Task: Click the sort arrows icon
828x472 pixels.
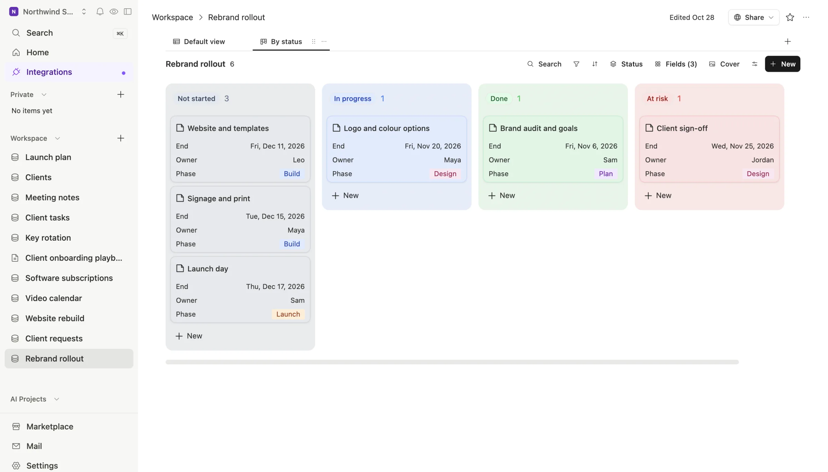Action: pos(594,64)
